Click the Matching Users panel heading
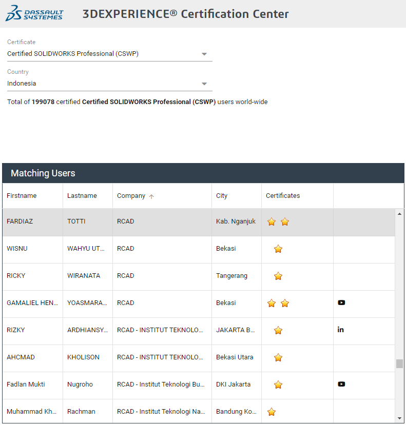Screen dimensions: 406x425 pyautogui.click(x=43, y=173)
